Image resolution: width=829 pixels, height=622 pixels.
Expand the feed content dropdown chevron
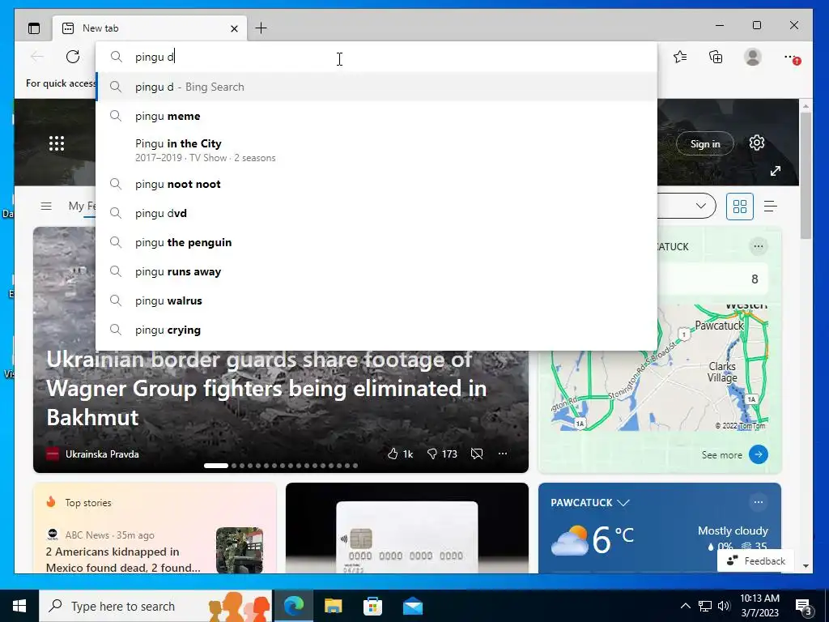point(701,207)
